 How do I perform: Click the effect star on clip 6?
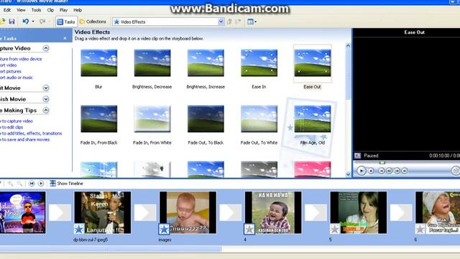420,229
